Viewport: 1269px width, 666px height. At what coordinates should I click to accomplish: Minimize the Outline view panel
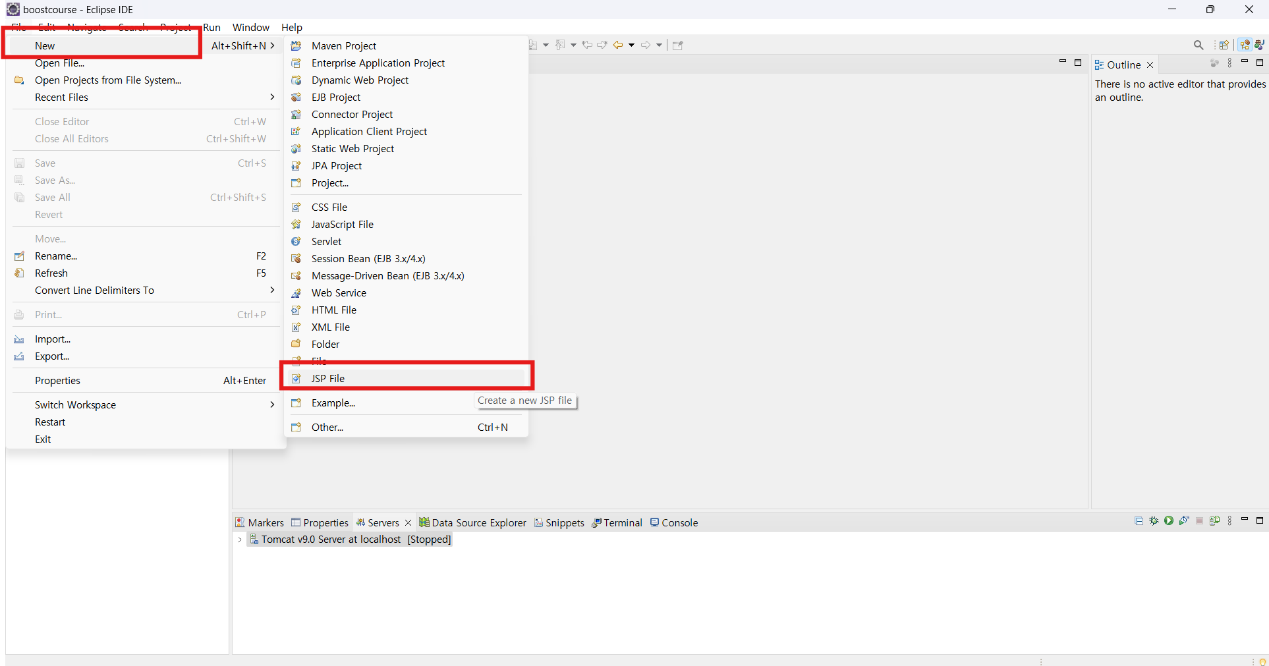[x=1245, y=62]
